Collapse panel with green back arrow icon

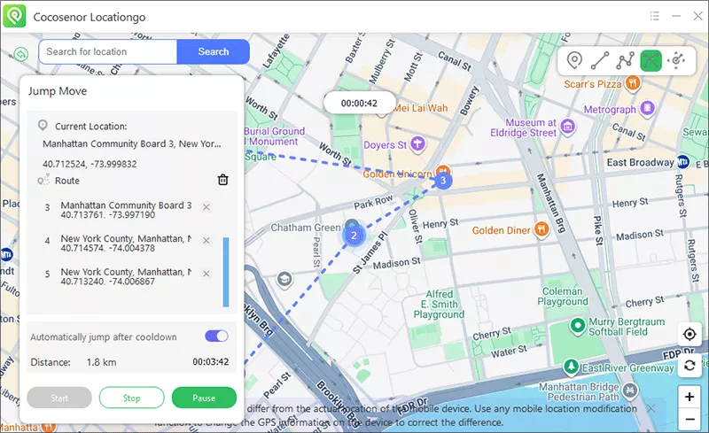click(x=20, y=53)
